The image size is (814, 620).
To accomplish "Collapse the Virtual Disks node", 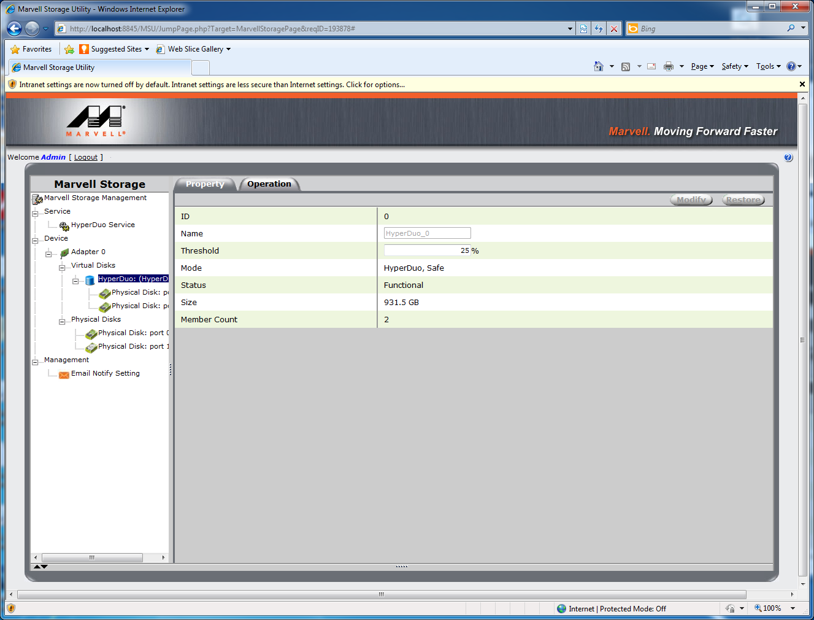I will coord(62,267).
